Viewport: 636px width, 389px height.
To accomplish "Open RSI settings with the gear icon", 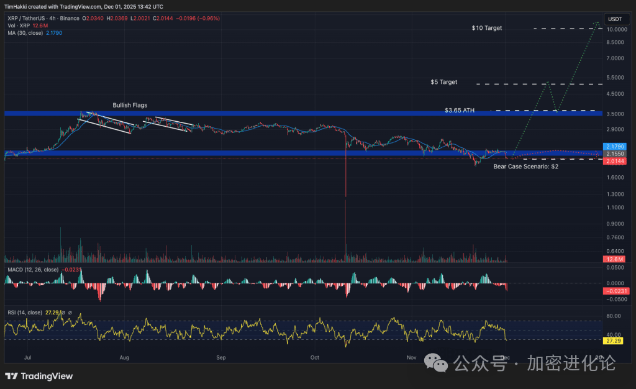I will click(x=64, y=313).
